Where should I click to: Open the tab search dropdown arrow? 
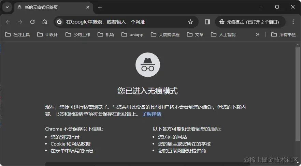7,7
